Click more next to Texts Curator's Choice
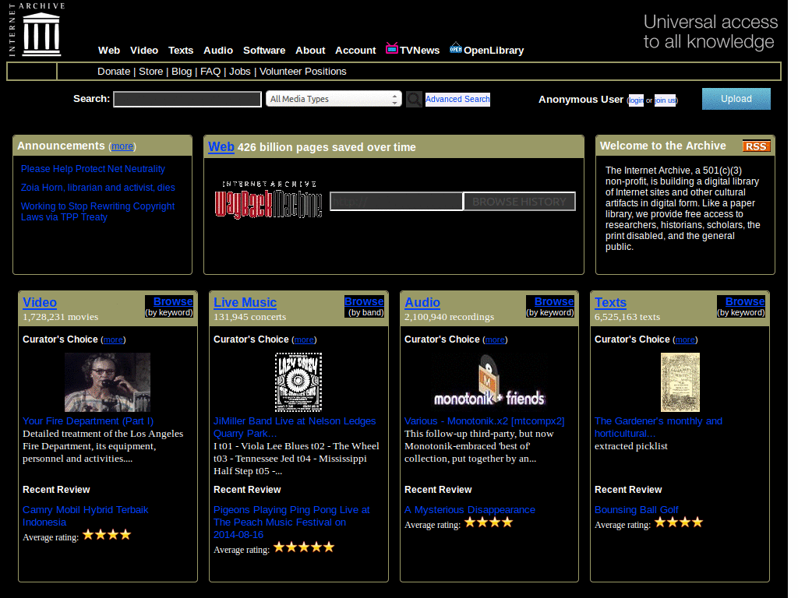Screen dimensions: 798x598 coord(685,339)
